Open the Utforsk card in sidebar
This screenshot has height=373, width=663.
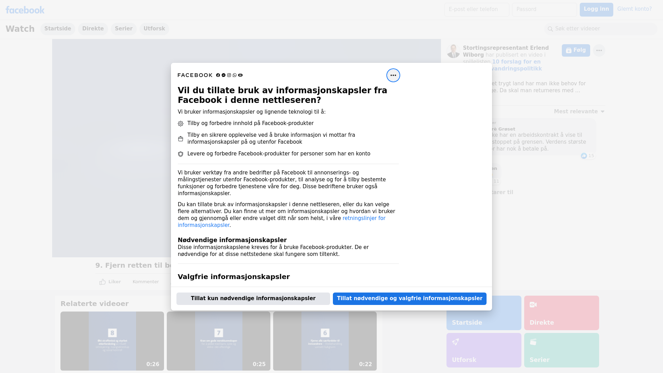click(x=484, y=350)
